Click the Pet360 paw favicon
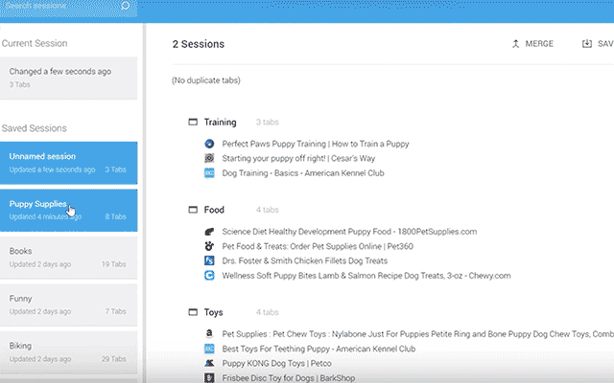The image size is (614, 383). 209,246
